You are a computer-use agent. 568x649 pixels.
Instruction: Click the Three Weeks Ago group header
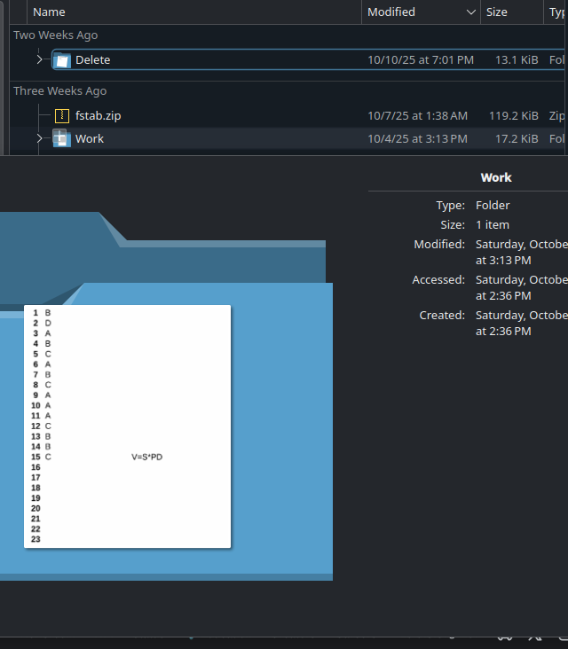60,91
